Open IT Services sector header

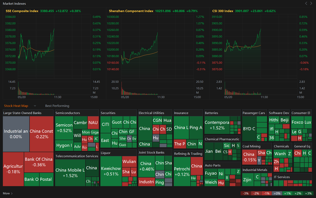pyautogui.click(x=293, y=177)
